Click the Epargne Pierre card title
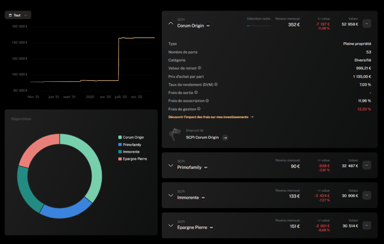 pos(192,228)
